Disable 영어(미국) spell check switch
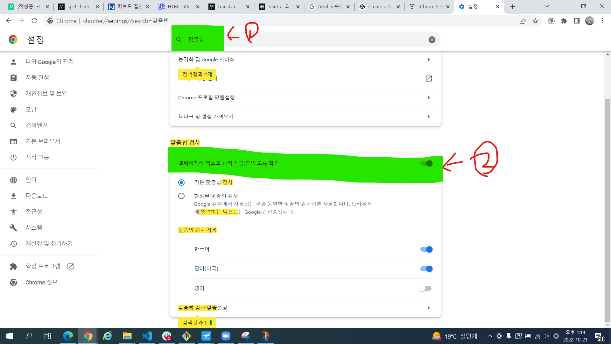The image size is (611, 344). coord(426,269)
